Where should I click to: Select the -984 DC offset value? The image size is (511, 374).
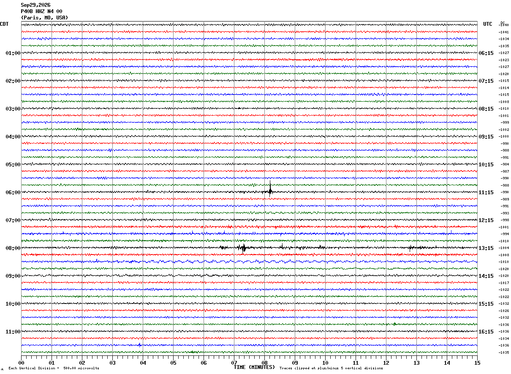point(505,165)
